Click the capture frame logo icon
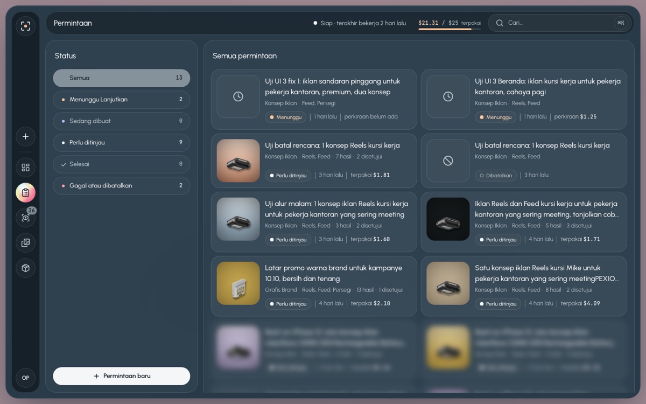 [x=25, y=26]
